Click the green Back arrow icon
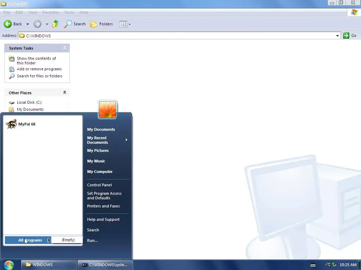 click(8, 24)
